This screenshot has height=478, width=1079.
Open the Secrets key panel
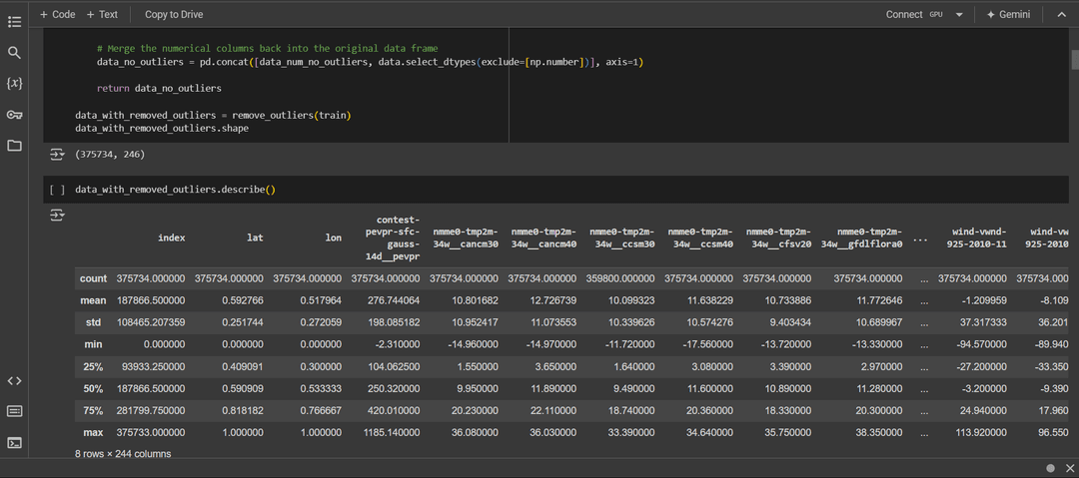tap(14, 115)
